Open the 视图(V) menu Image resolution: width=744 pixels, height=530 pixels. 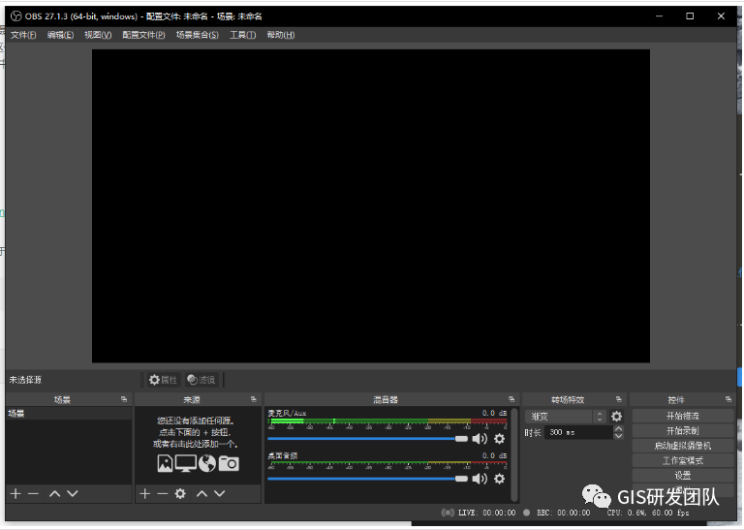point(98,35)
